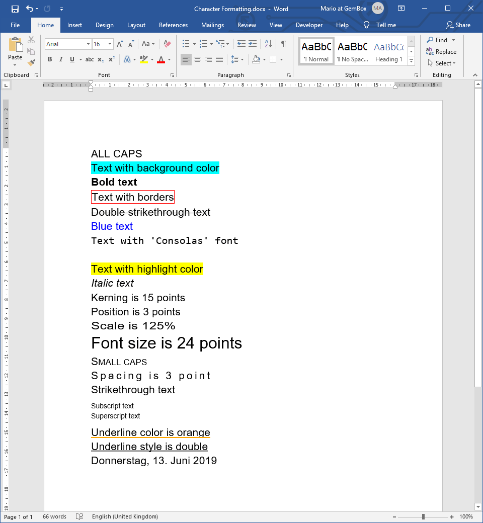Click the Format Painter brush icon
Viewport: 483px width, 523px height.
pyautogui.click(x=31, y=63)
